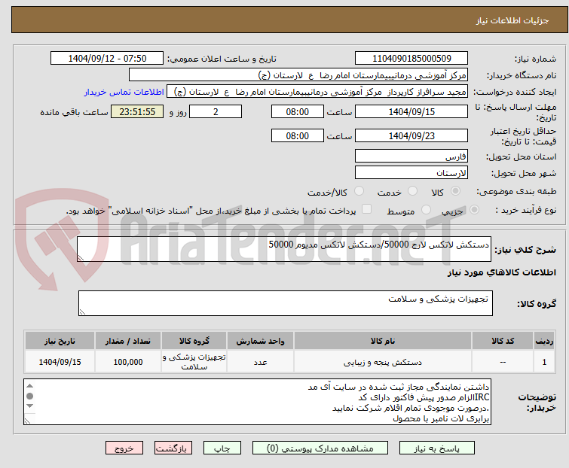Click the buyer organization name field

point(298,75)
